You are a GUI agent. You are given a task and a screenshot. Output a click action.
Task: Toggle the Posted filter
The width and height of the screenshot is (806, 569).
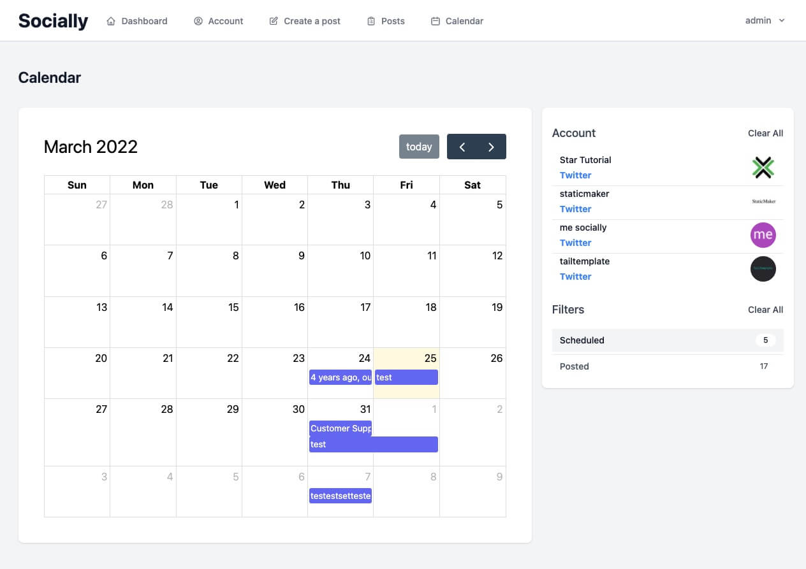(x=668, y=366)
